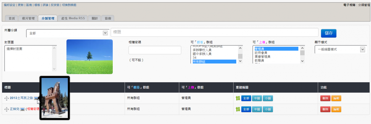Click the picture icon next to 正妹兒
The height and width of the screenshot is (124, 371).
(22, 109)
